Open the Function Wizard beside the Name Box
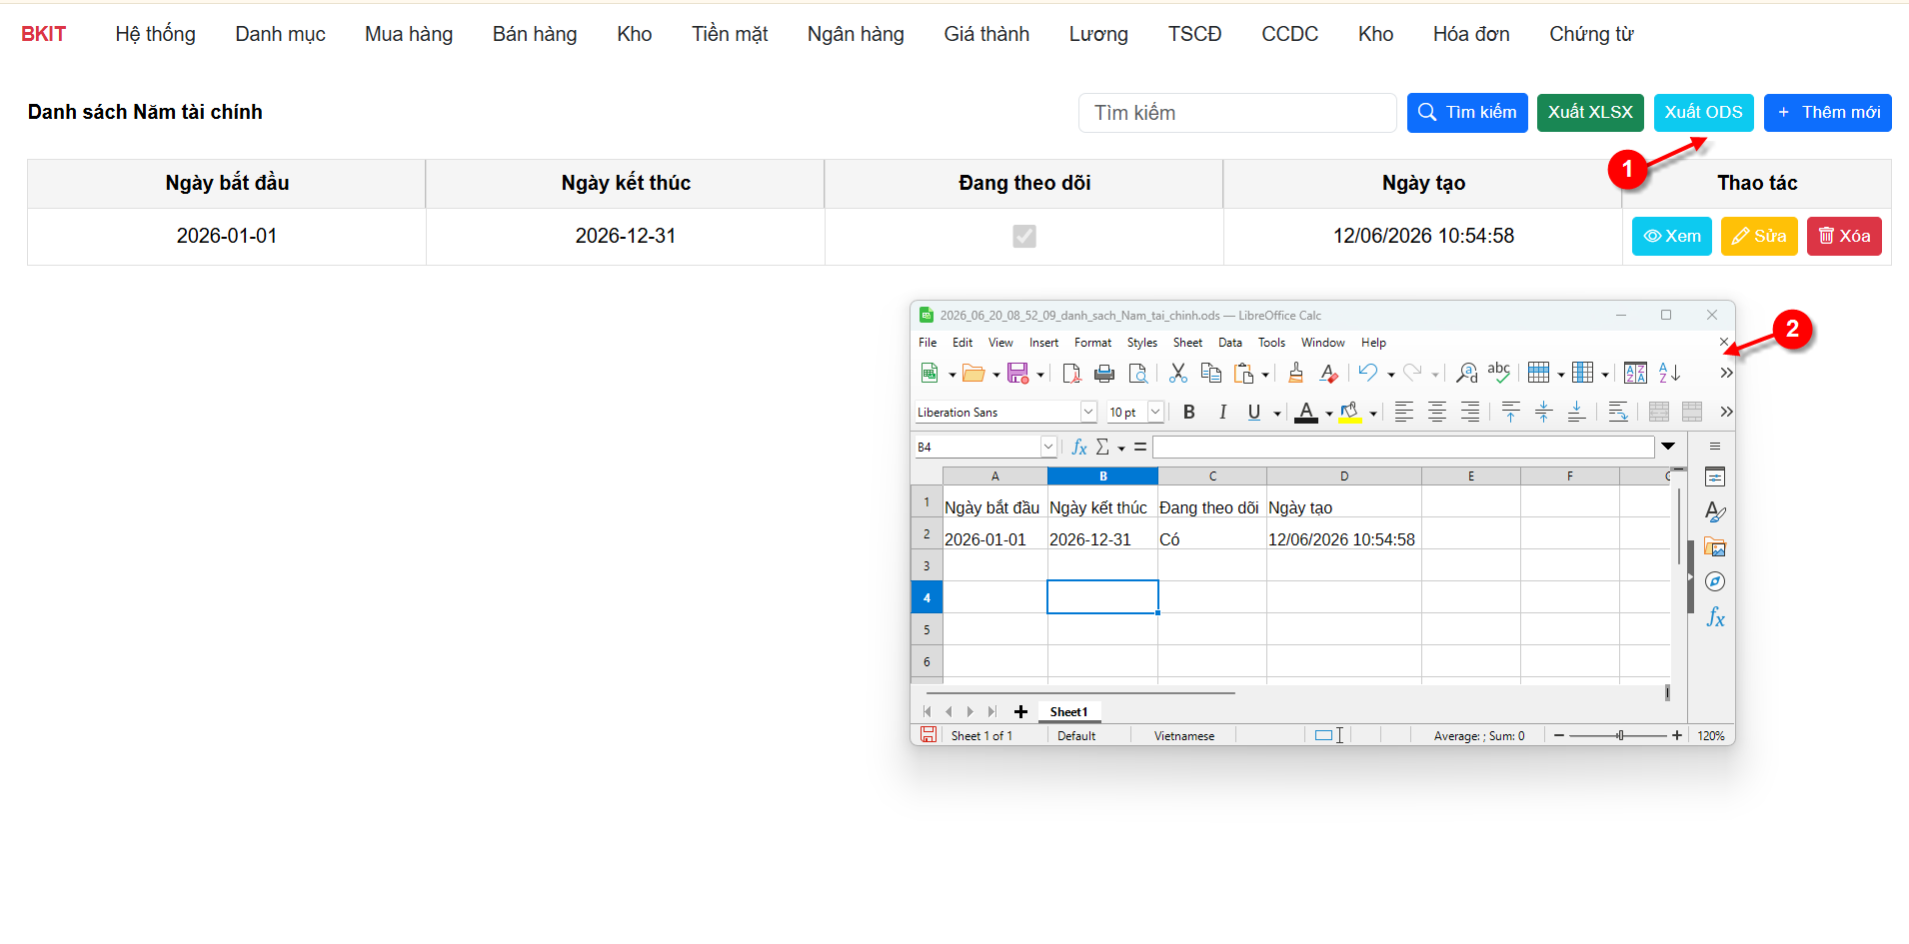This screenshot has height=944, width=1909. click(1079, 448)
